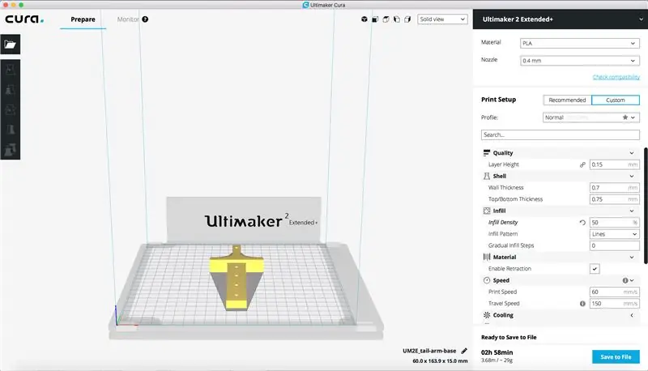648x371 pixels.
Task: Click the Shell category icon
Action: click(x=487, y=176)
